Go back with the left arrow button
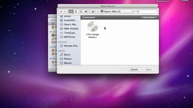 [61, 11]
